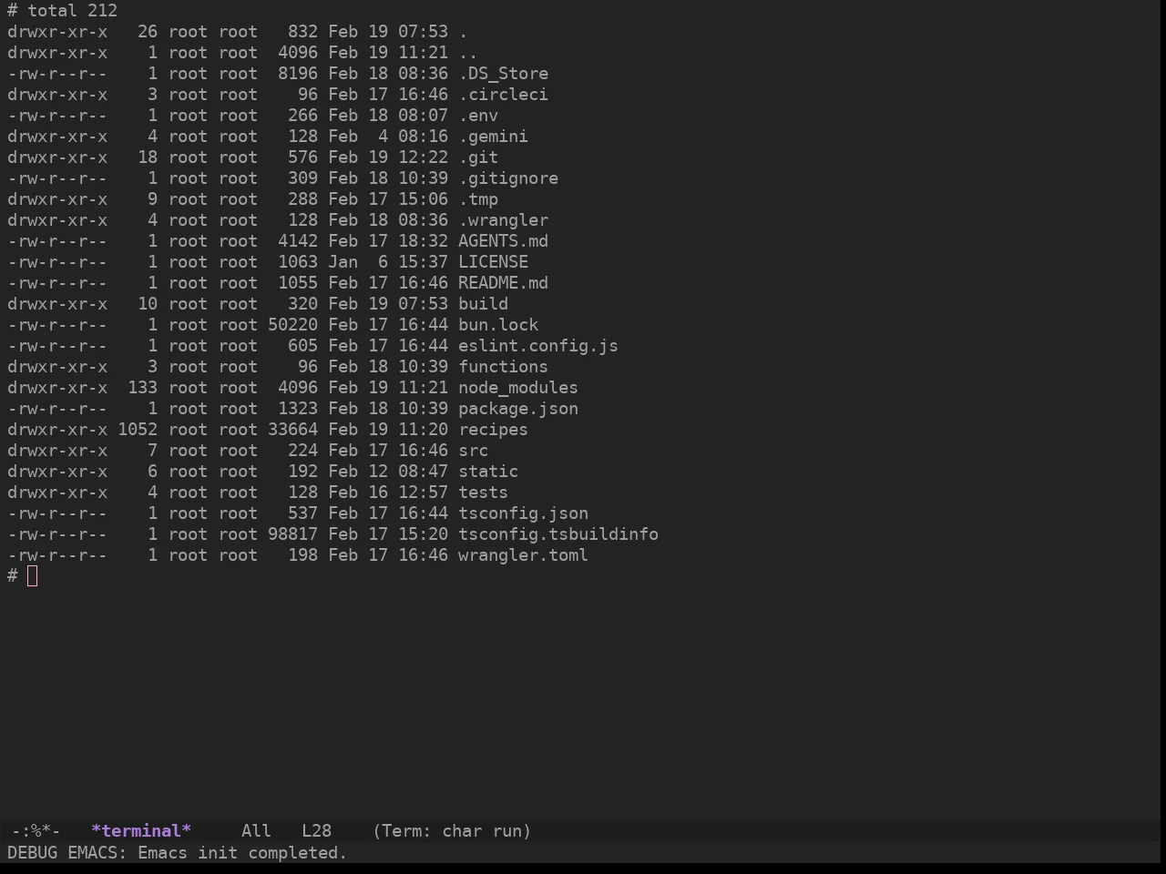
Task: Click the .tmp directory name
Action: [x=478, y=199]
